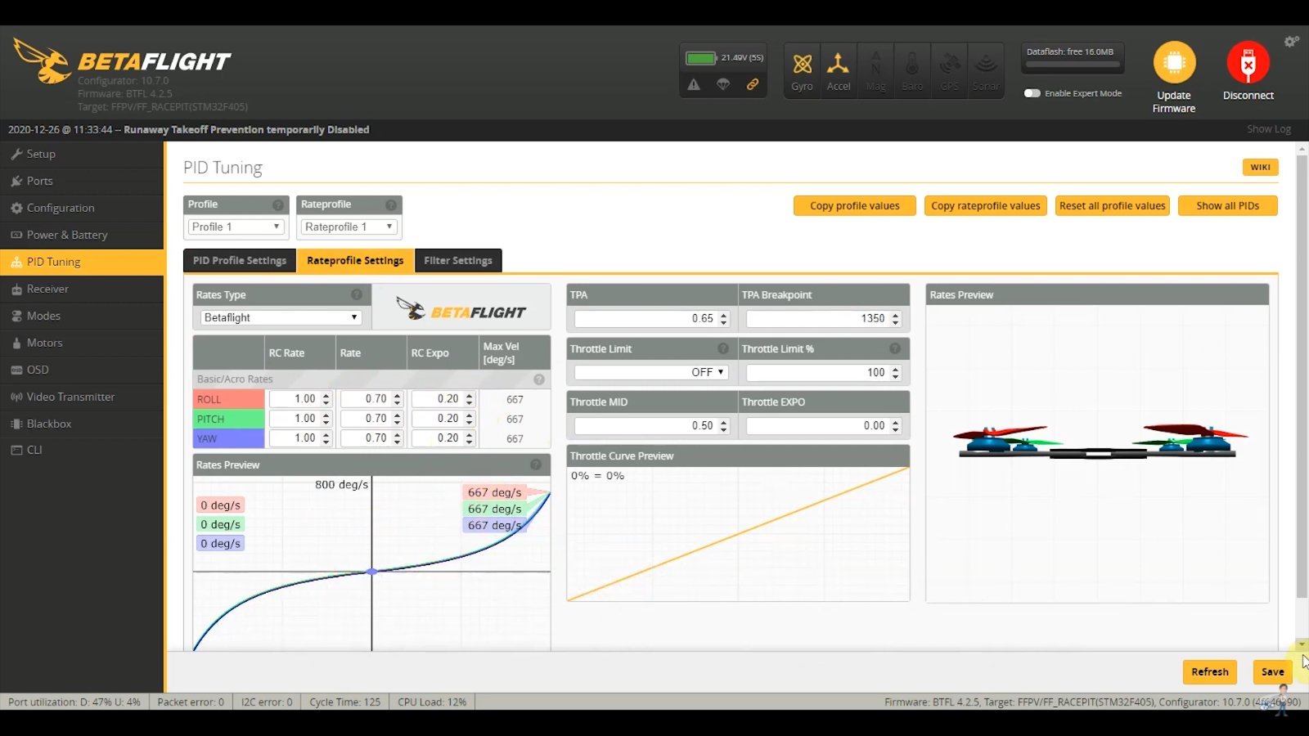Open settings gear in top corner
The height and width of the screenshot is (736, 1309).
click(1291, 42)
